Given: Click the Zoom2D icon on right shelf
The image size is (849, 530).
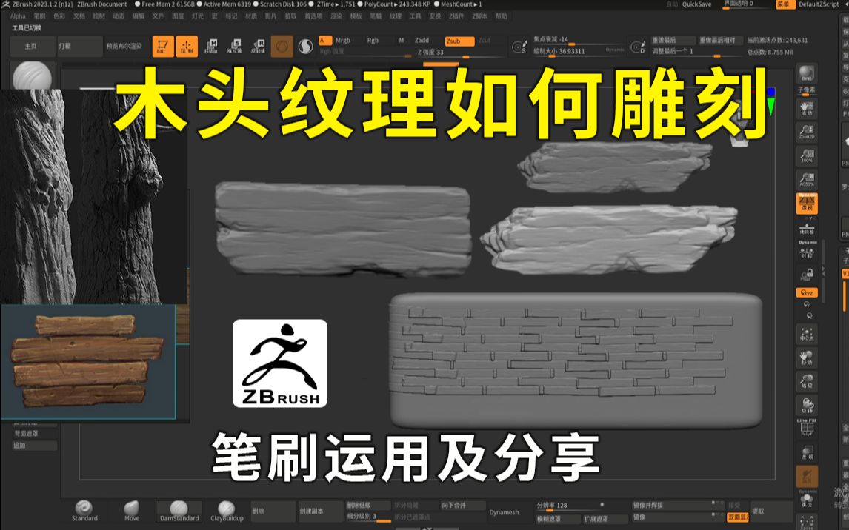Looking at the screenshot, I should (x=808, y=131).
